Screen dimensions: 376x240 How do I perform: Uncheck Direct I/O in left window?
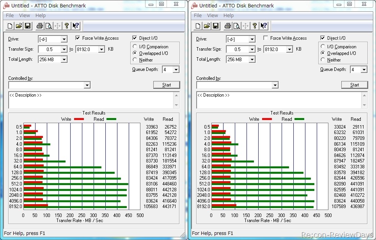[135, 38]
